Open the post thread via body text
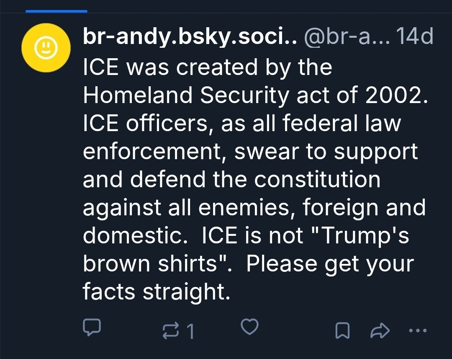 click(x=250, y=179)
